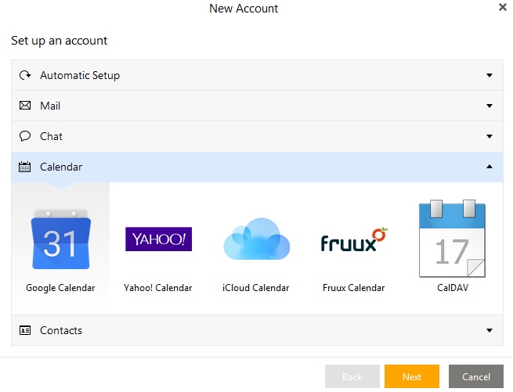Screen dimensions: 513x392
Task: Expand the Chat section arrow
Action: point(490,136)
